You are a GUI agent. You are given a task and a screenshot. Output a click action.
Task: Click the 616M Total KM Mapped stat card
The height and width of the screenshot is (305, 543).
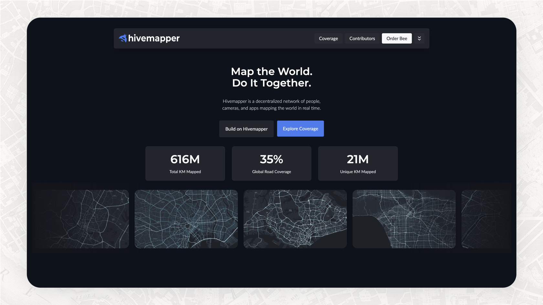[185, 163]
